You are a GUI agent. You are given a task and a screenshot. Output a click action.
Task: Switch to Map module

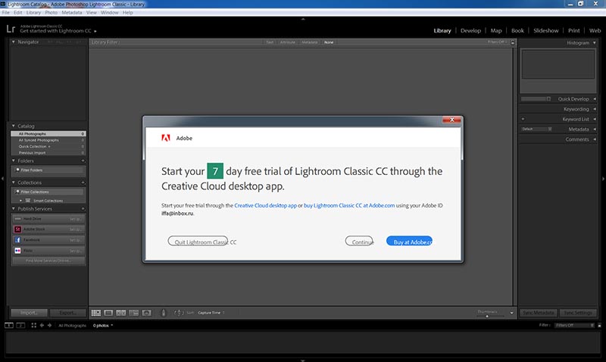click(496, 30)
